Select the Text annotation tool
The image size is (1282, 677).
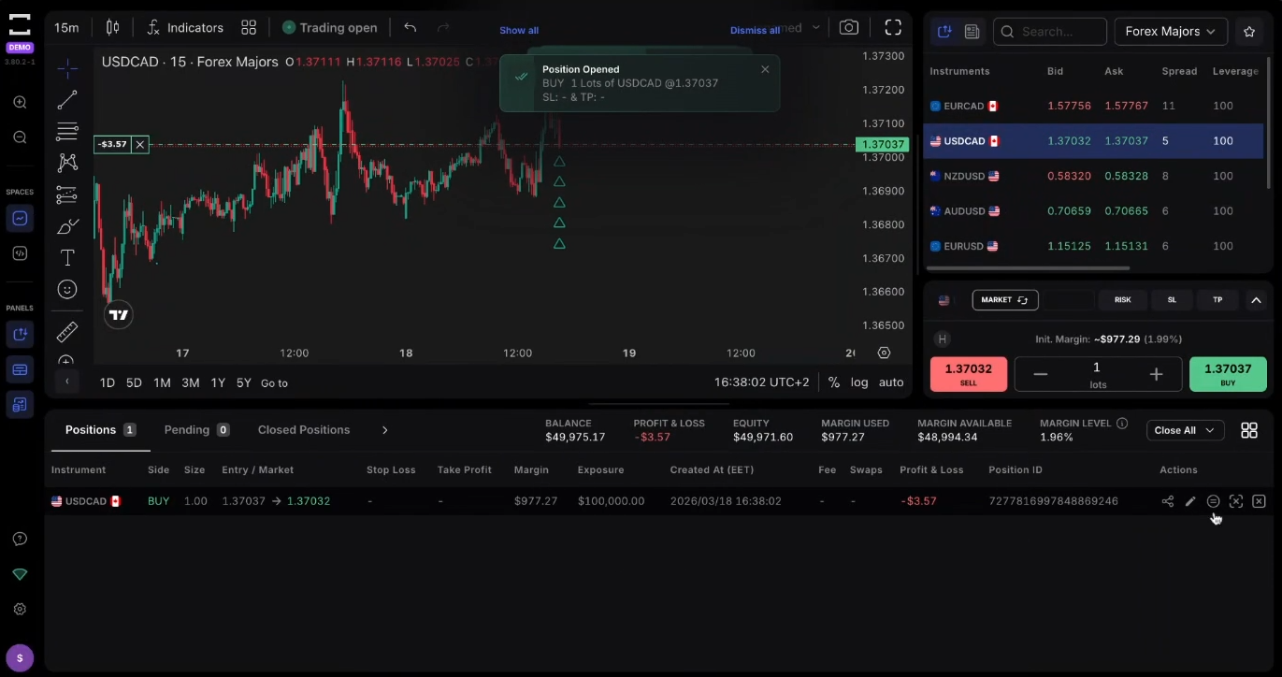click(67, 257)
